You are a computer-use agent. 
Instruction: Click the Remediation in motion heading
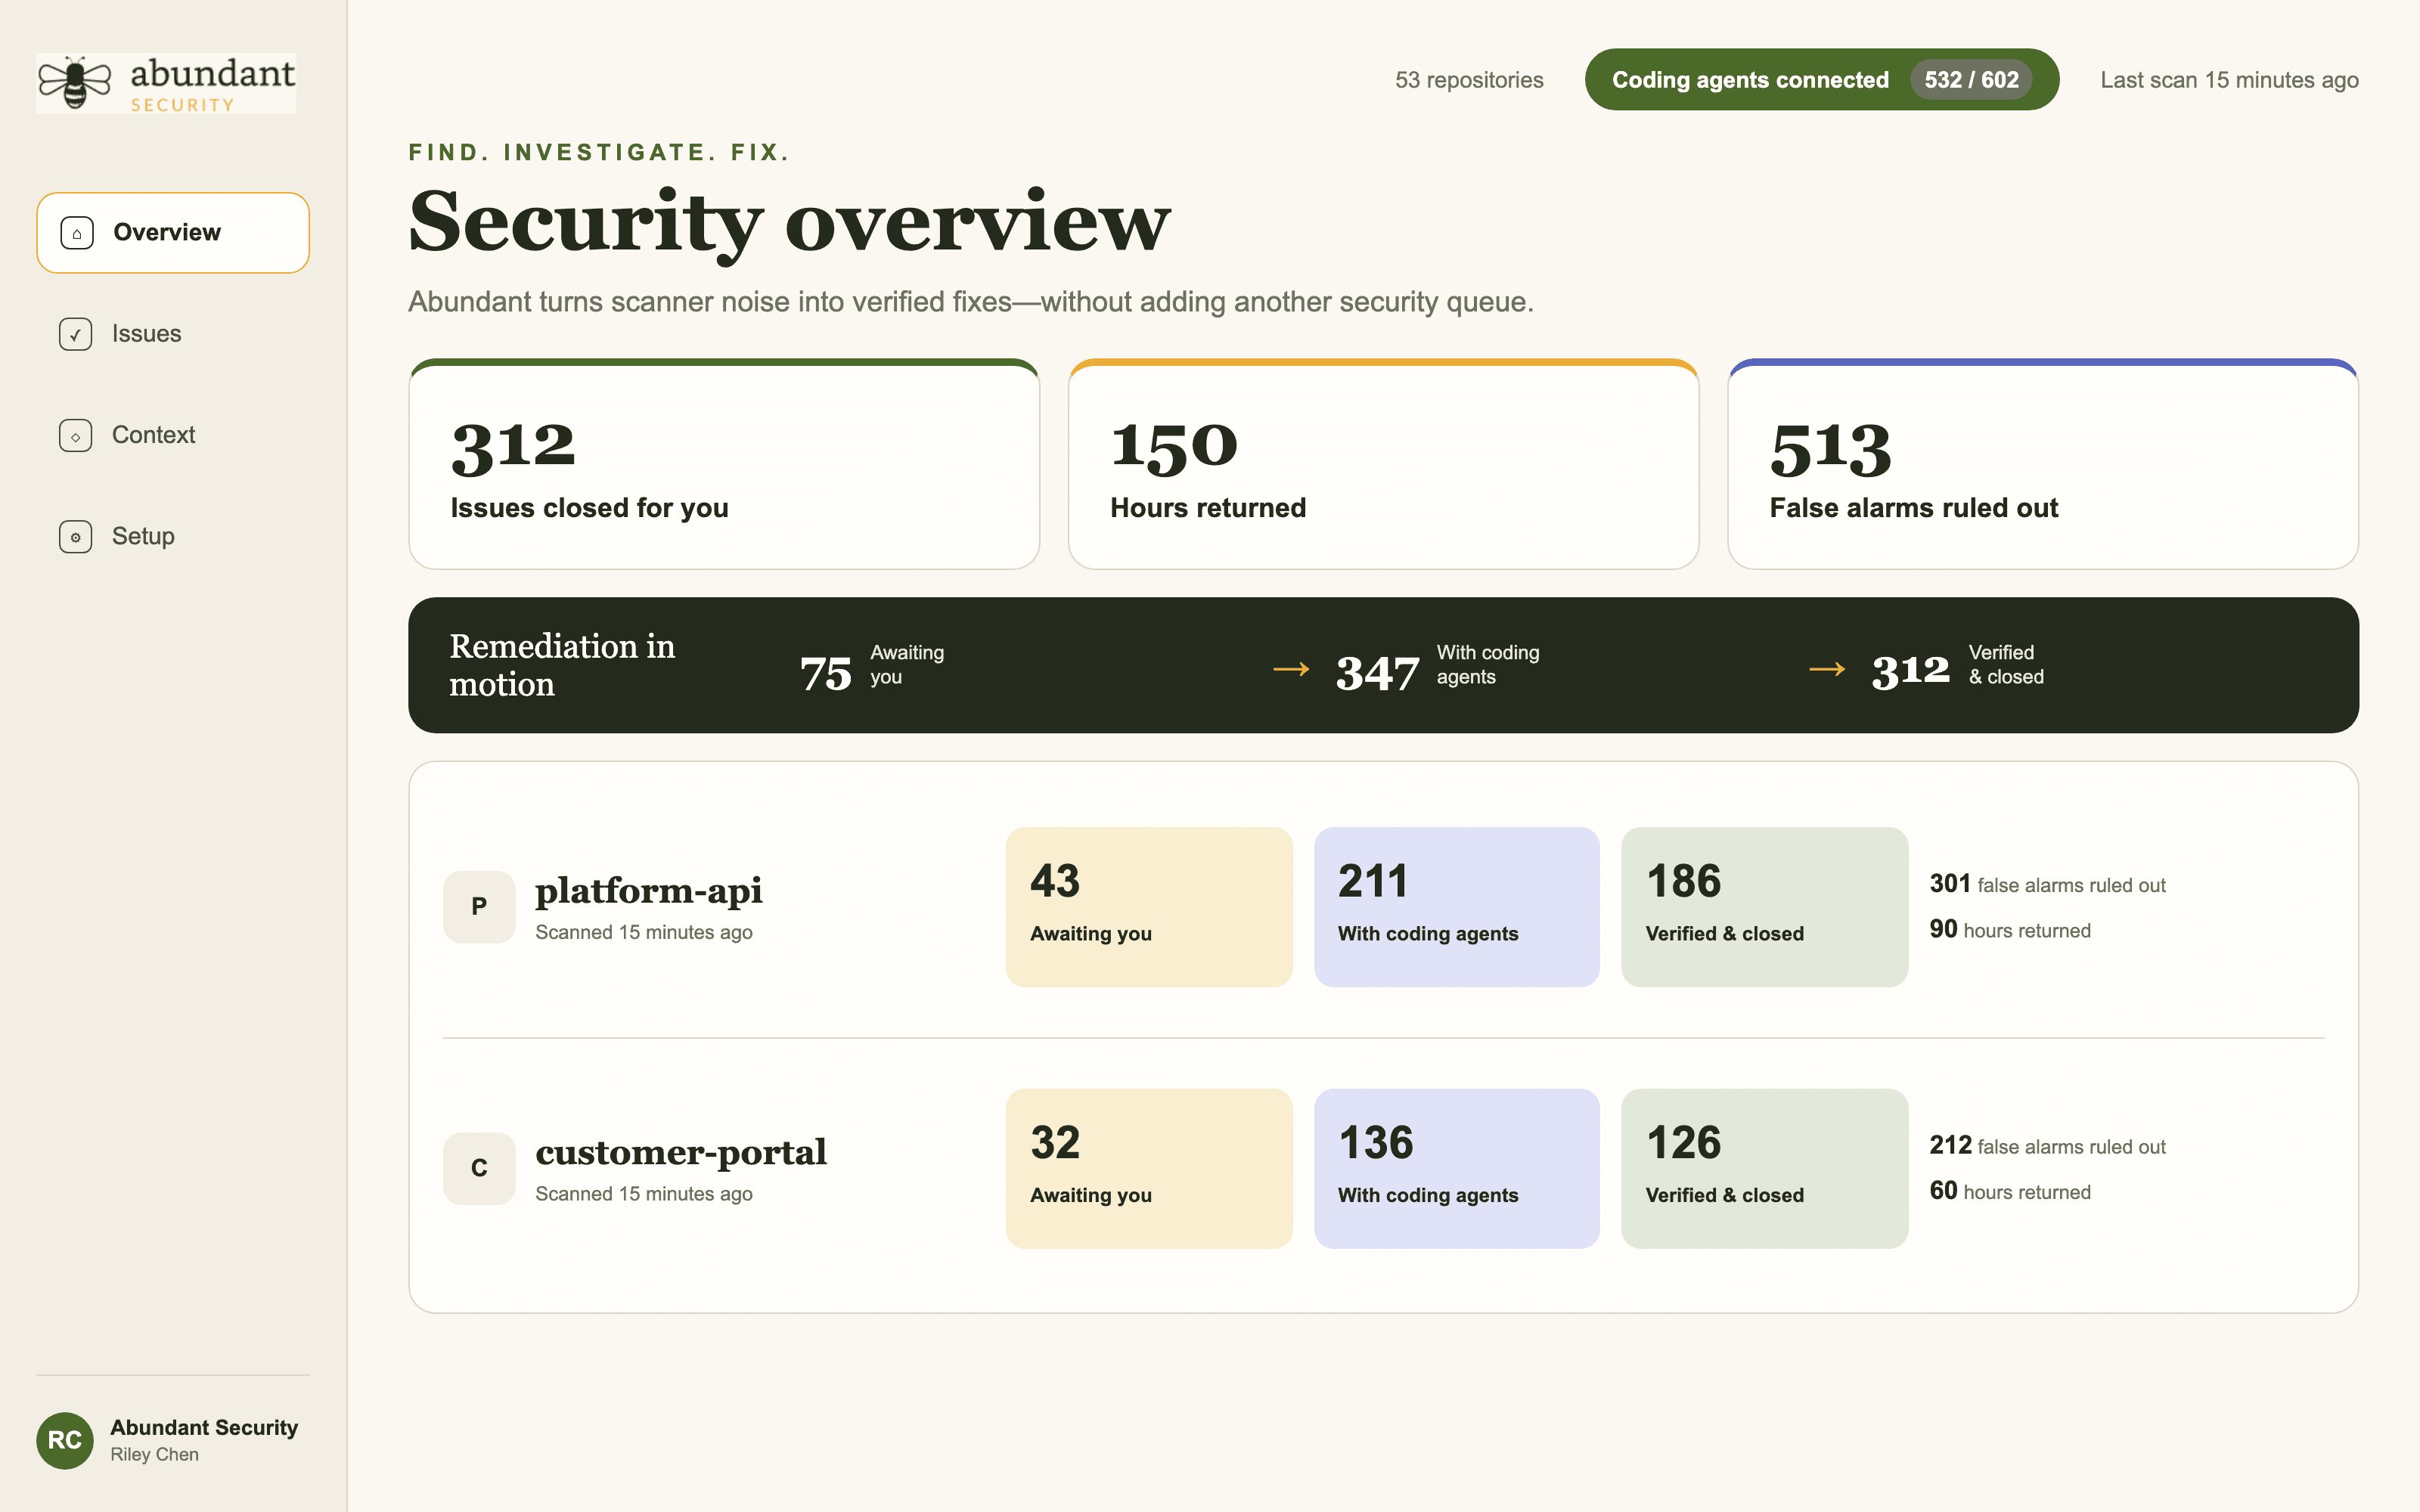562,665
